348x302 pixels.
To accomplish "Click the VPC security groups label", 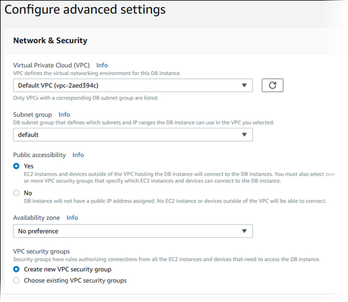I will [42, 251].
